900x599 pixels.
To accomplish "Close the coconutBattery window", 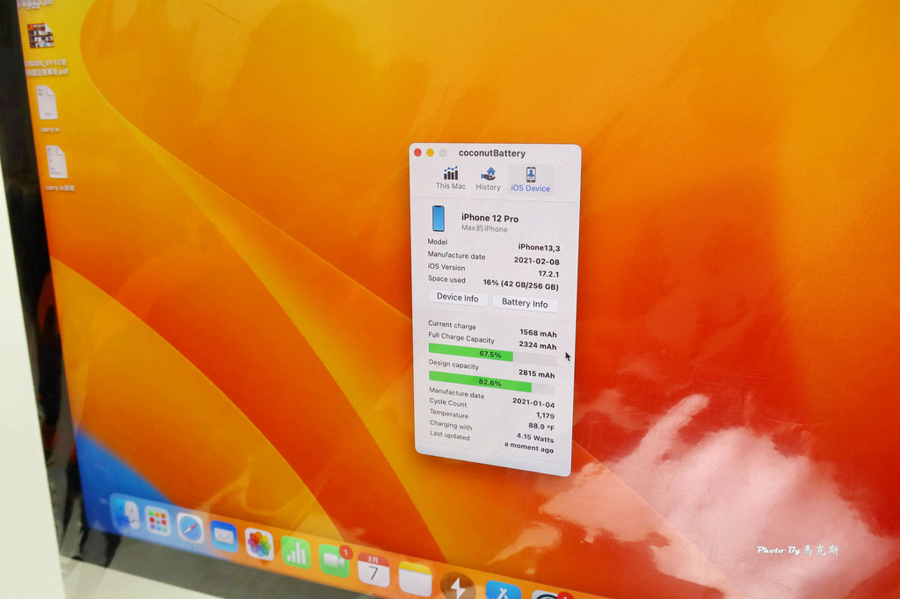I will coord(417,153).
